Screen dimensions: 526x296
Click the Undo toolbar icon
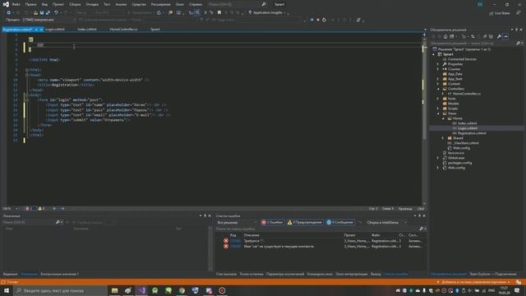[56, 13]
